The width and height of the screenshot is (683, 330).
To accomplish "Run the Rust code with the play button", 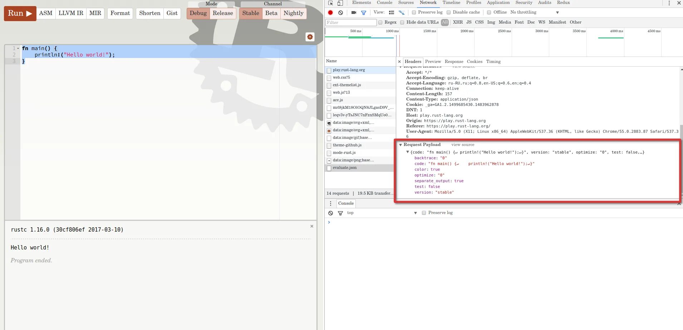I will pos(20,13).
